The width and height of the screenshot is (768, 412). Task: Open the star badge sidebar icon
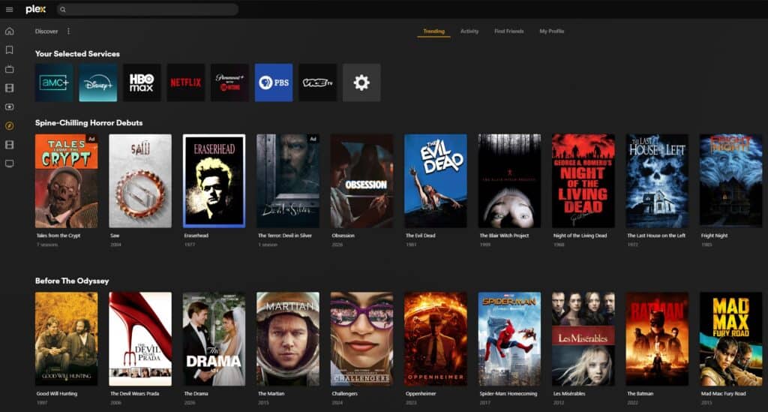[9, 107]
